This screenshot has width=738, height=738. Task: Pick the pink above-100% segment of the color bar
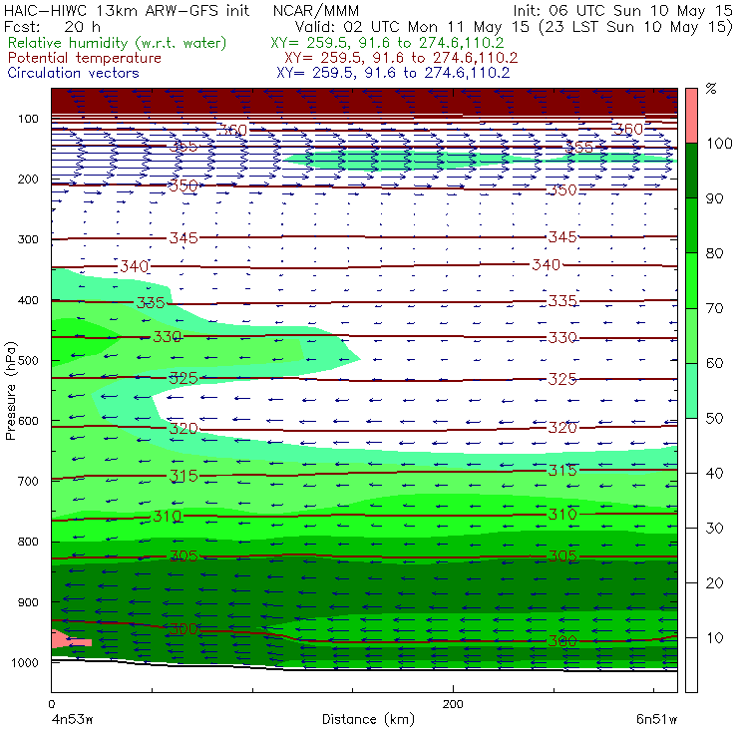[691, 116]
